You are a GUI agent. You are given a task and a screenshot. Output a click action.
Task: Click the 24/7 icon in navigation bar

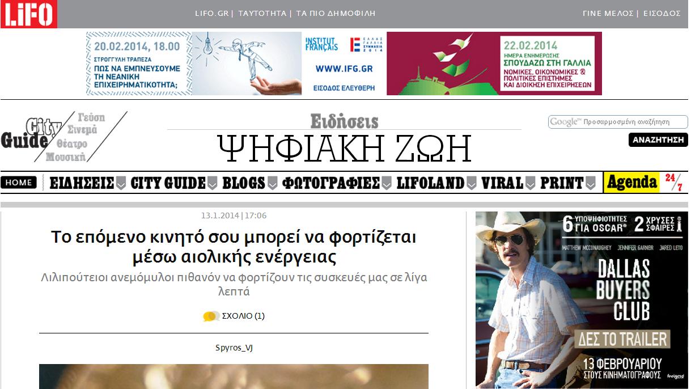[674, 183]
